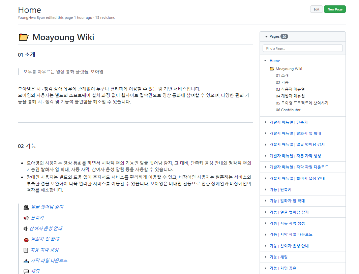This screenshot has width=359, height=274.
Task: Open the 단축키 feature link
Action: (x=37, y=218)
